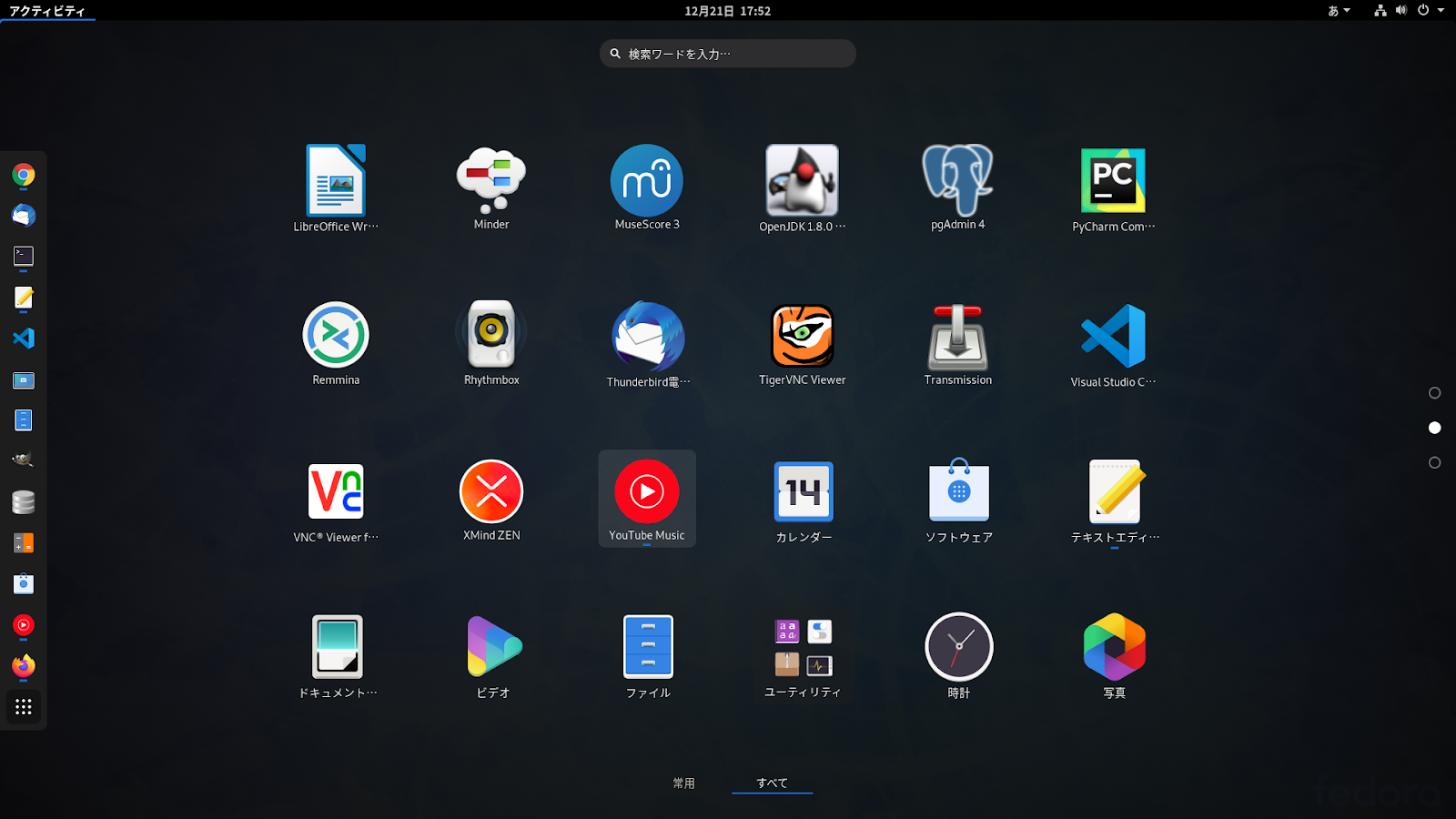Toggle the show applications grid button

click(24, 707)
